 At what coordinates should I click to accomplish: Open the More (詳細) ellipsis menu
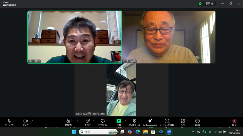197,121
